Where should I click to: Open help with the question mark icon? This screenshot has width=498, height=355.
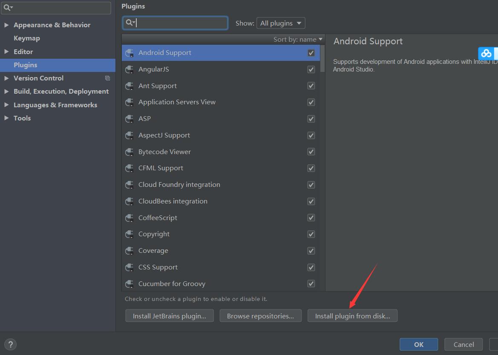tap(11, 344)
